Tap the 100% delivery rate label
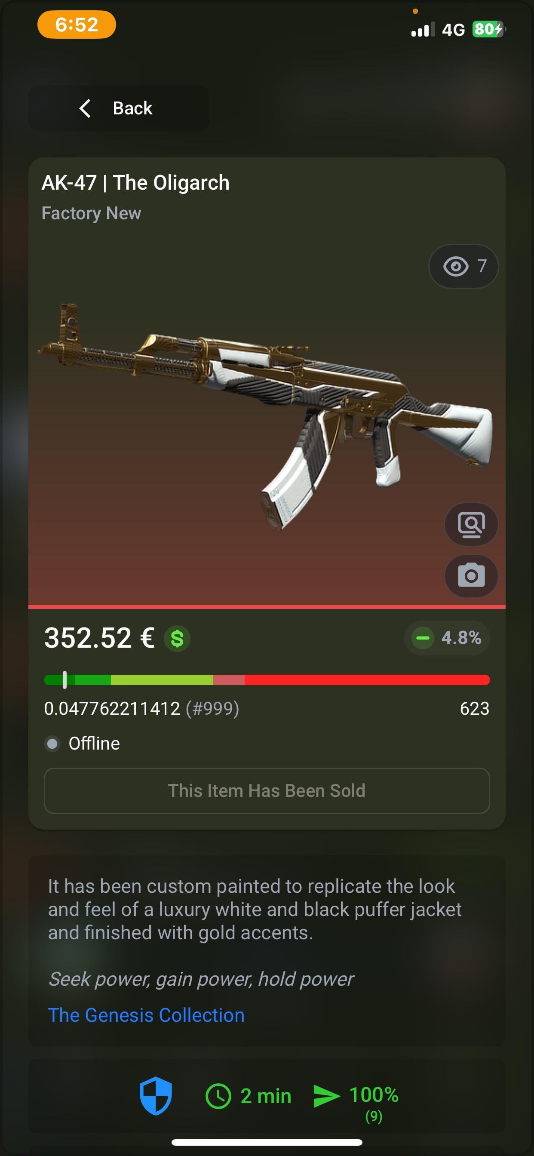 [x=374, y=1095]
